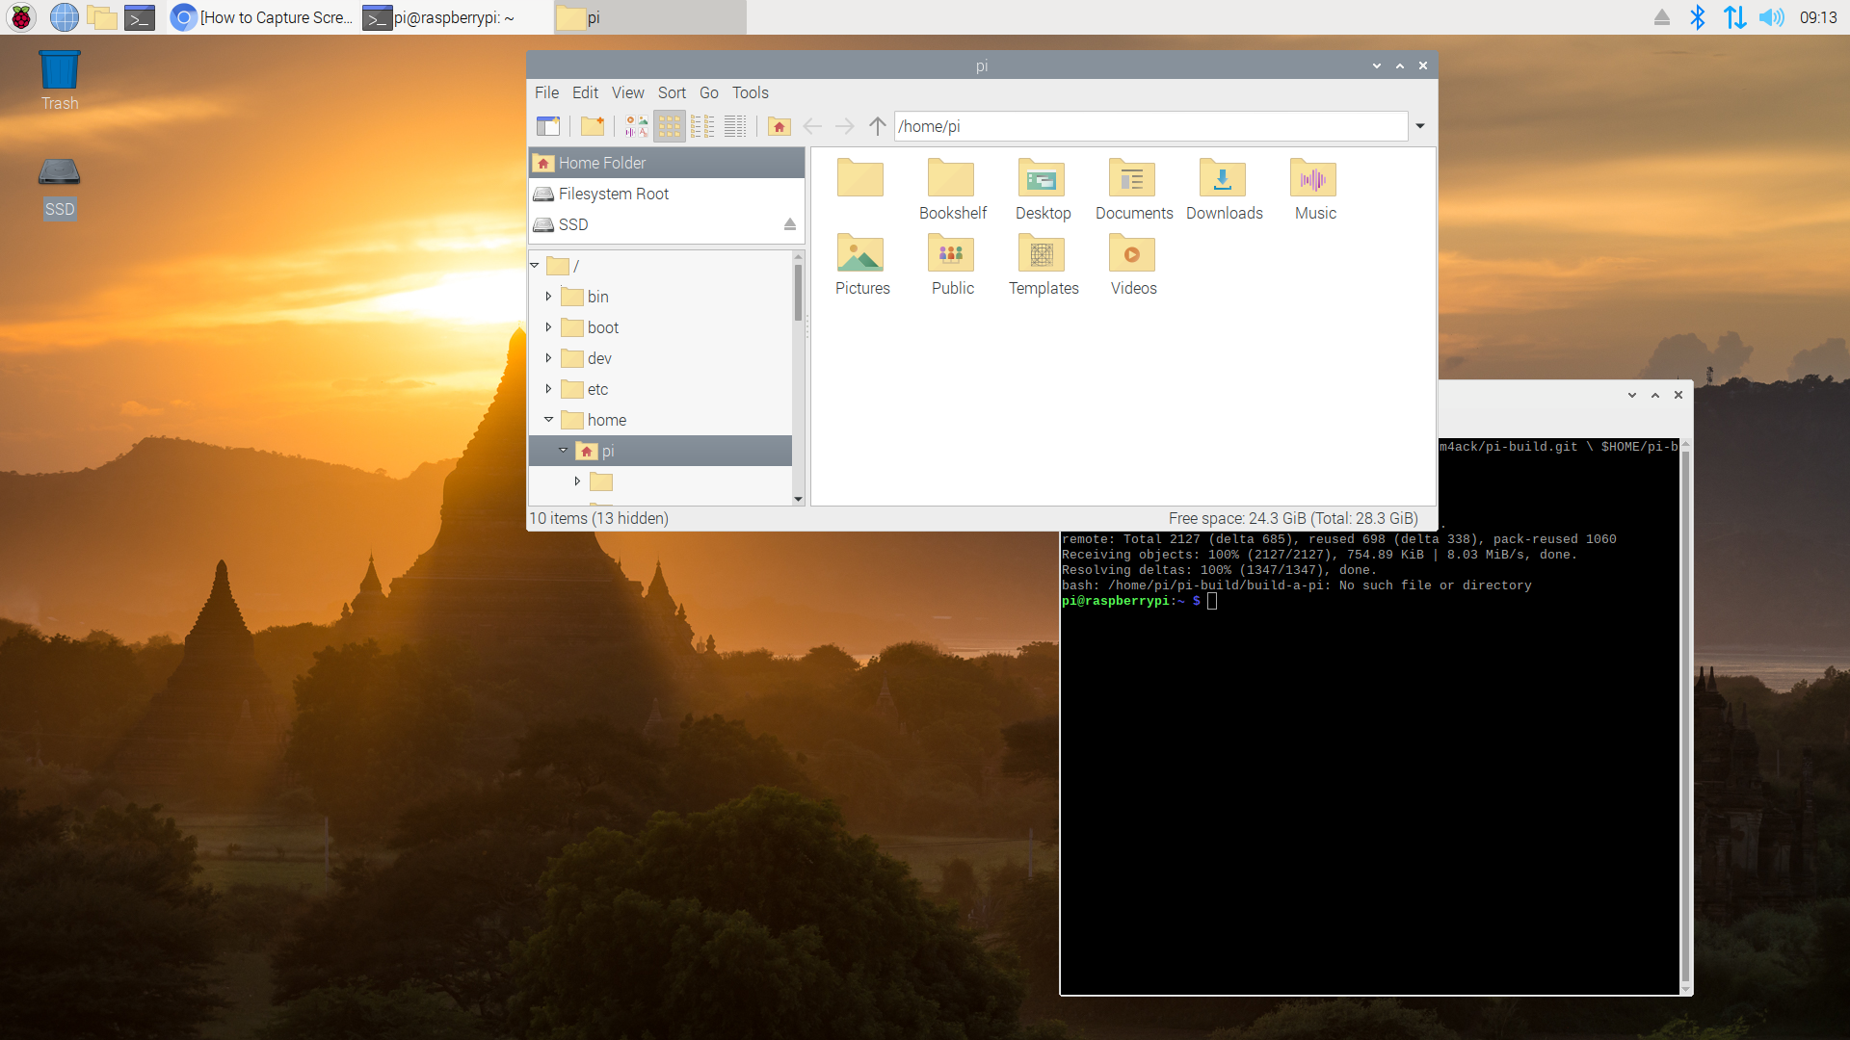Expand the boot folder in tree
The height and width of the screenshot is (1040, 1850).
(x=548, y=327)
